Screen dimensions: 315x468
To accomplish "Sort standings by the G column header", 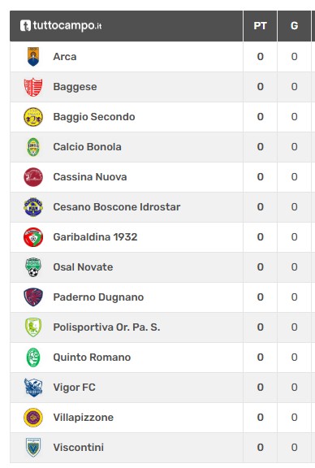I will pyautogui.click(x=294, y=26).
